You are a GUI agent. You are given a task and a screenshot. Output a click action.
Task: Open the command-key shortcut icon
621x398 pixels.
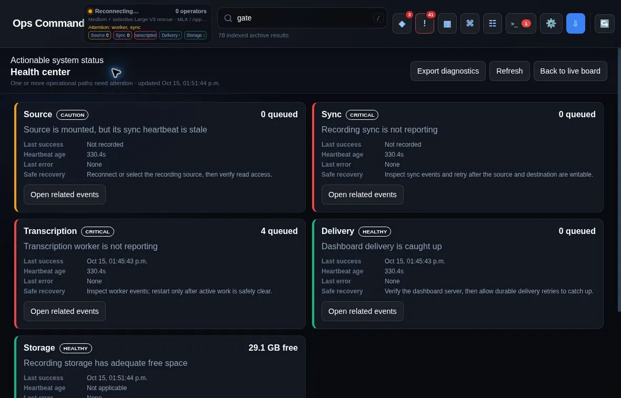(x=470, y=23)
